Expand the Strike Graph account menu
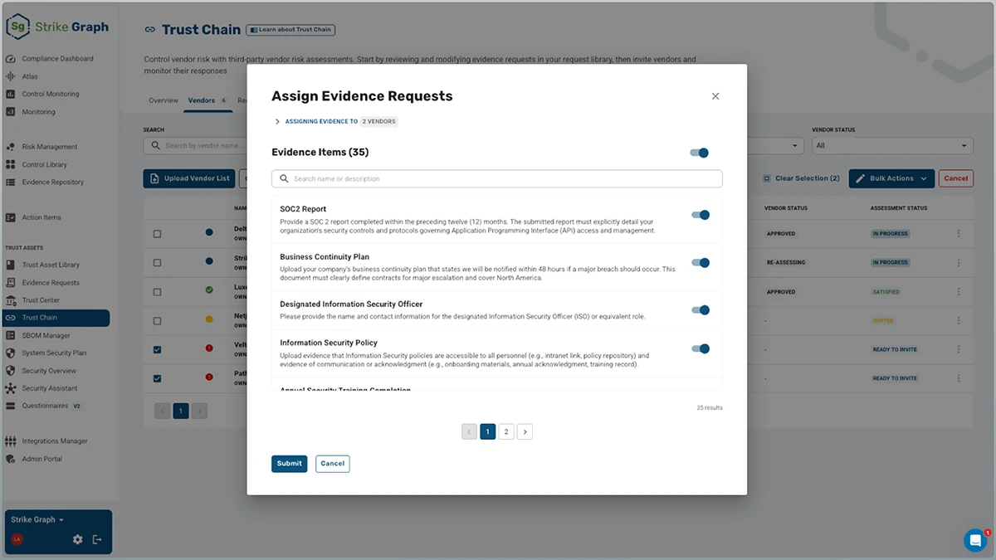The width and height of the screenshot is (996, 560). click(x=37, y=519)
